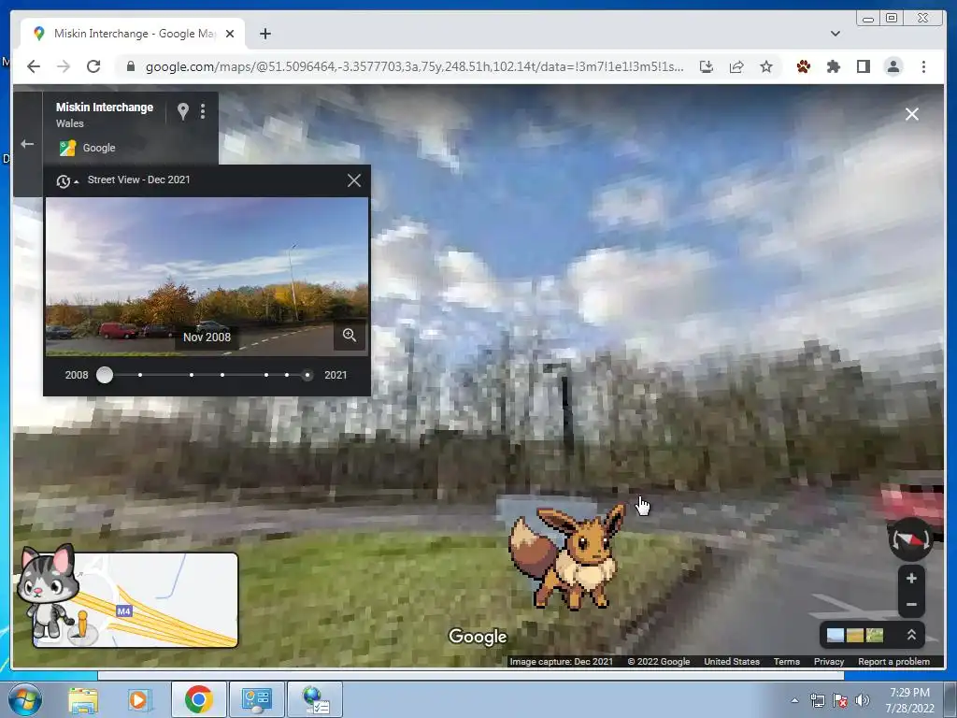Viewport: 957px width, 718px height.
Task: Zoom in with the plus button
Action: [911, 578]
